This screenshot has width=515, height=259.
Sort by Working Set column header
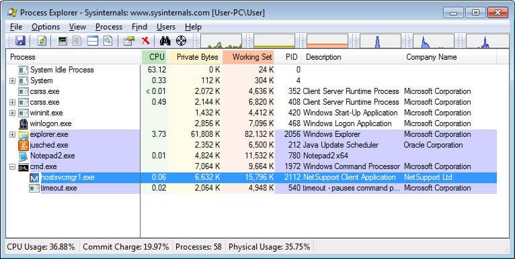248,57
